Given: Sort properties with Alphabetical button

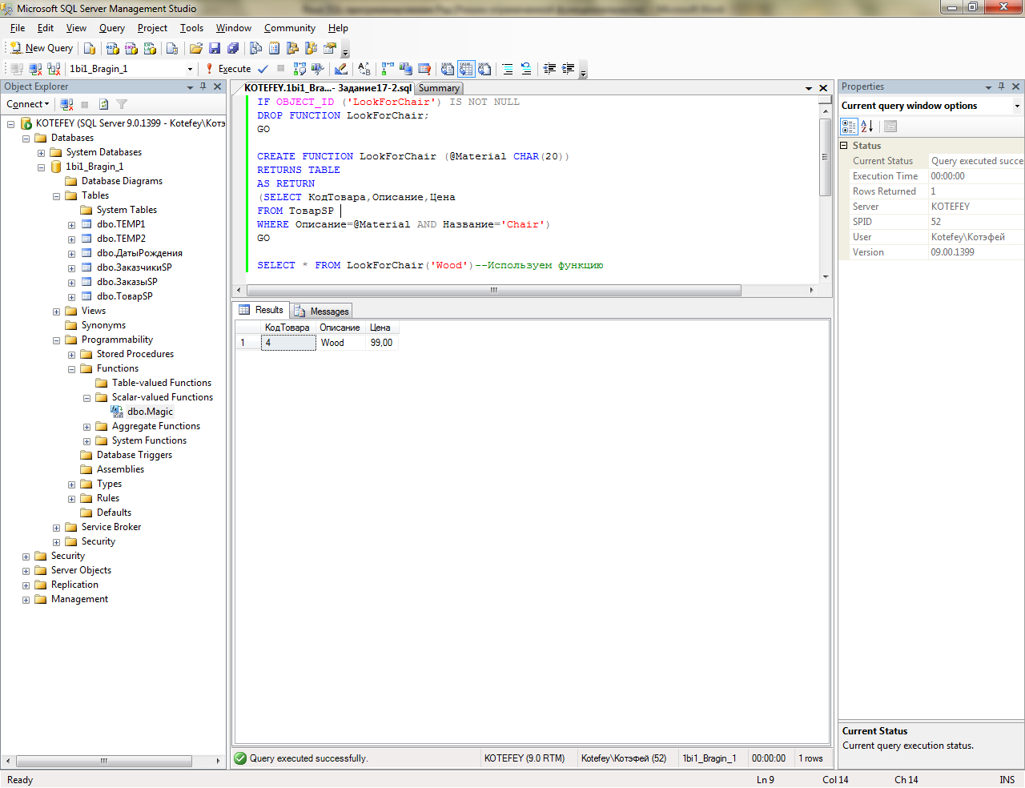Looking at the screenshot, I should 867,127.
